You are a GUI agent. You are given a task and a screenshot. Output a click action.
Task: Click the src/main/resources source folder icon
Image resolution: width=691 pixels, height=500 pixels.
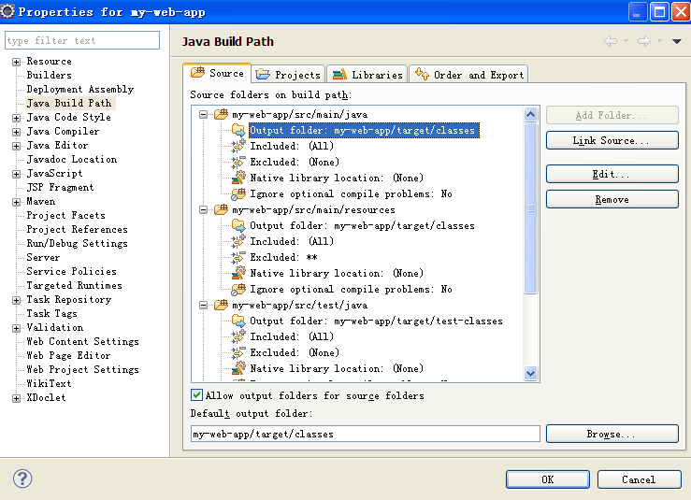pyautogui.click(x=222, y=210)
